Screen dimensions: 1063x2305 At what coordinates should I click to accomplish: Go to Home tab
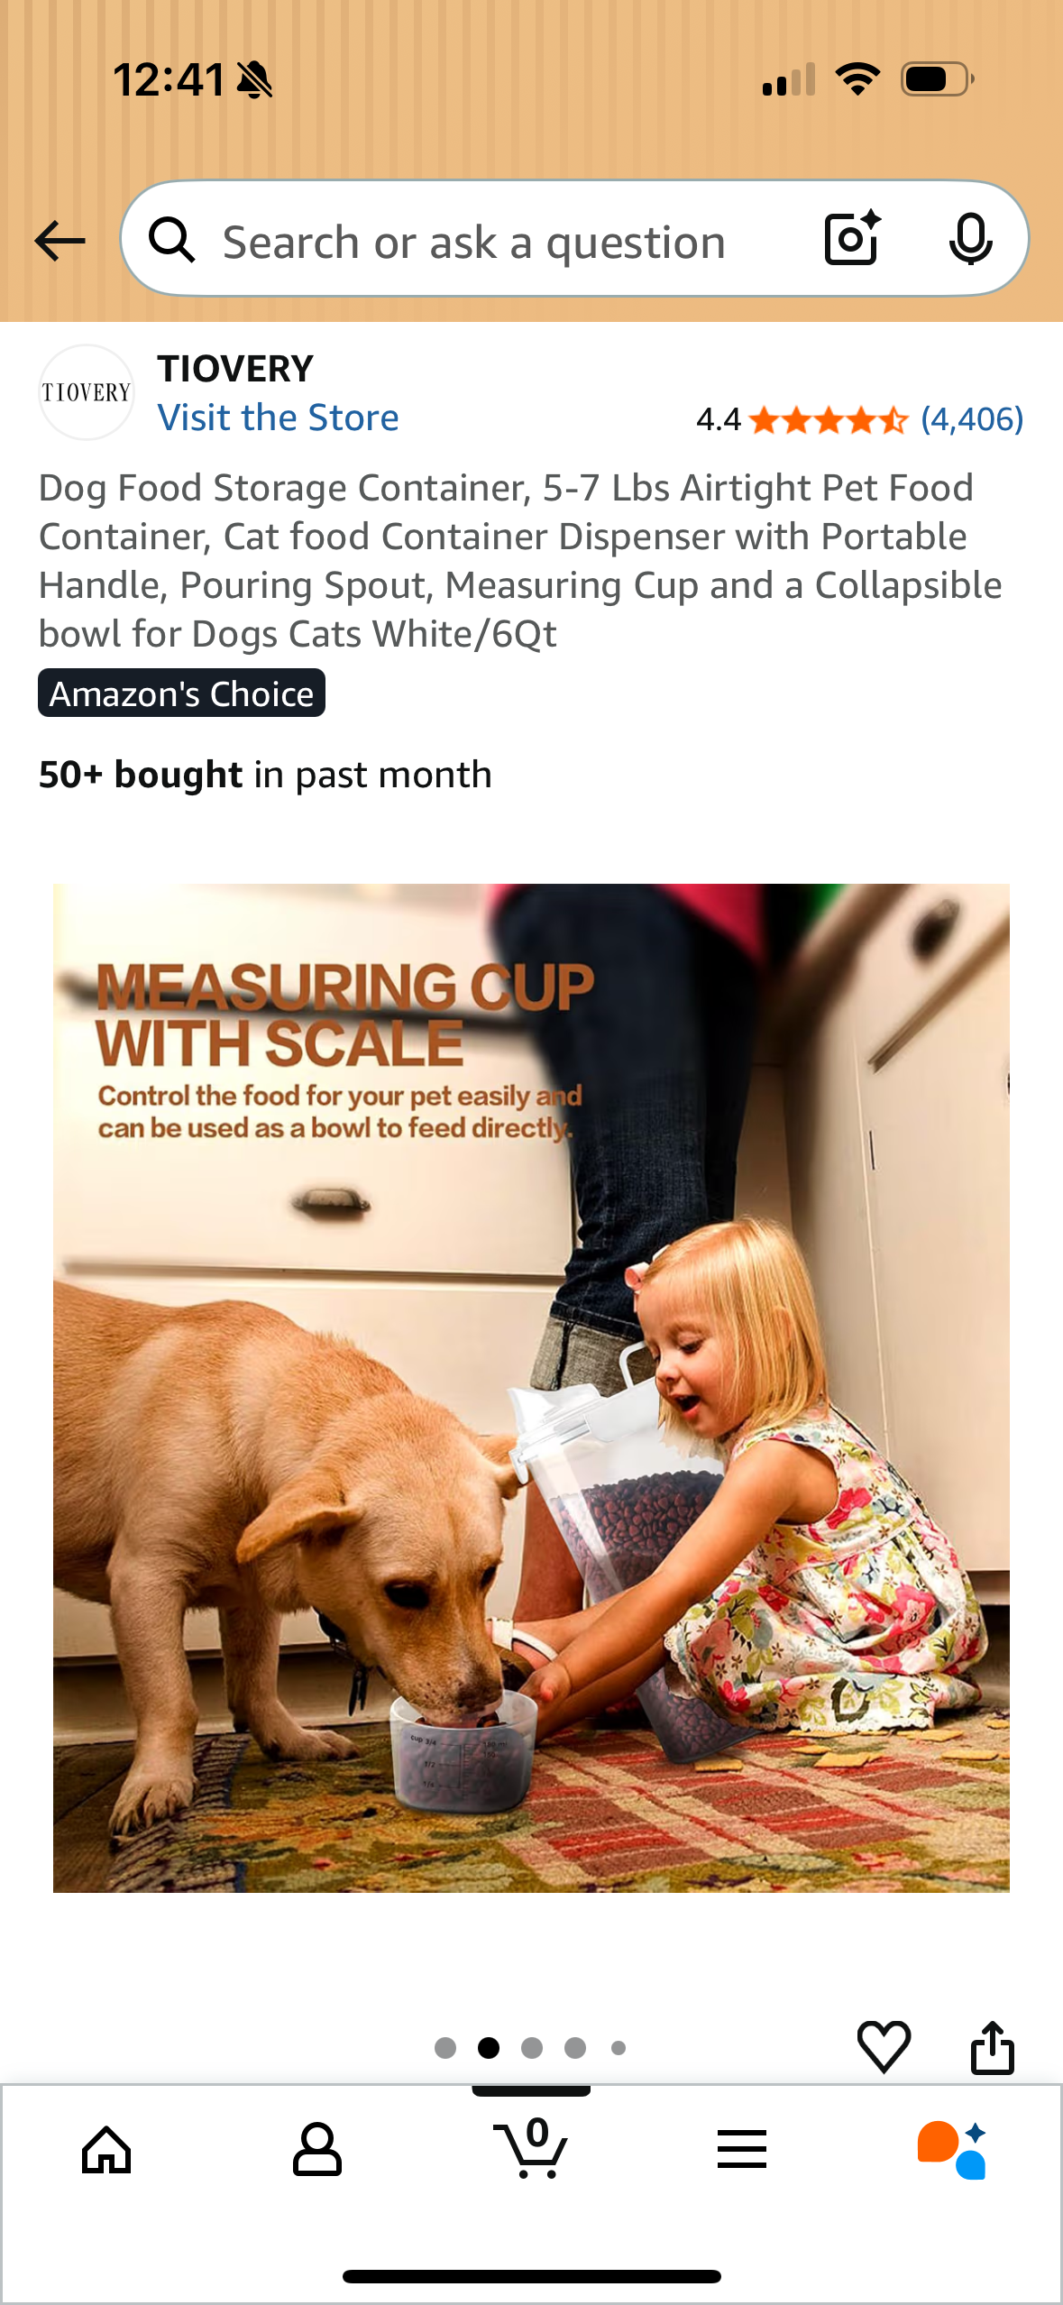click(x=106, y=2150)
